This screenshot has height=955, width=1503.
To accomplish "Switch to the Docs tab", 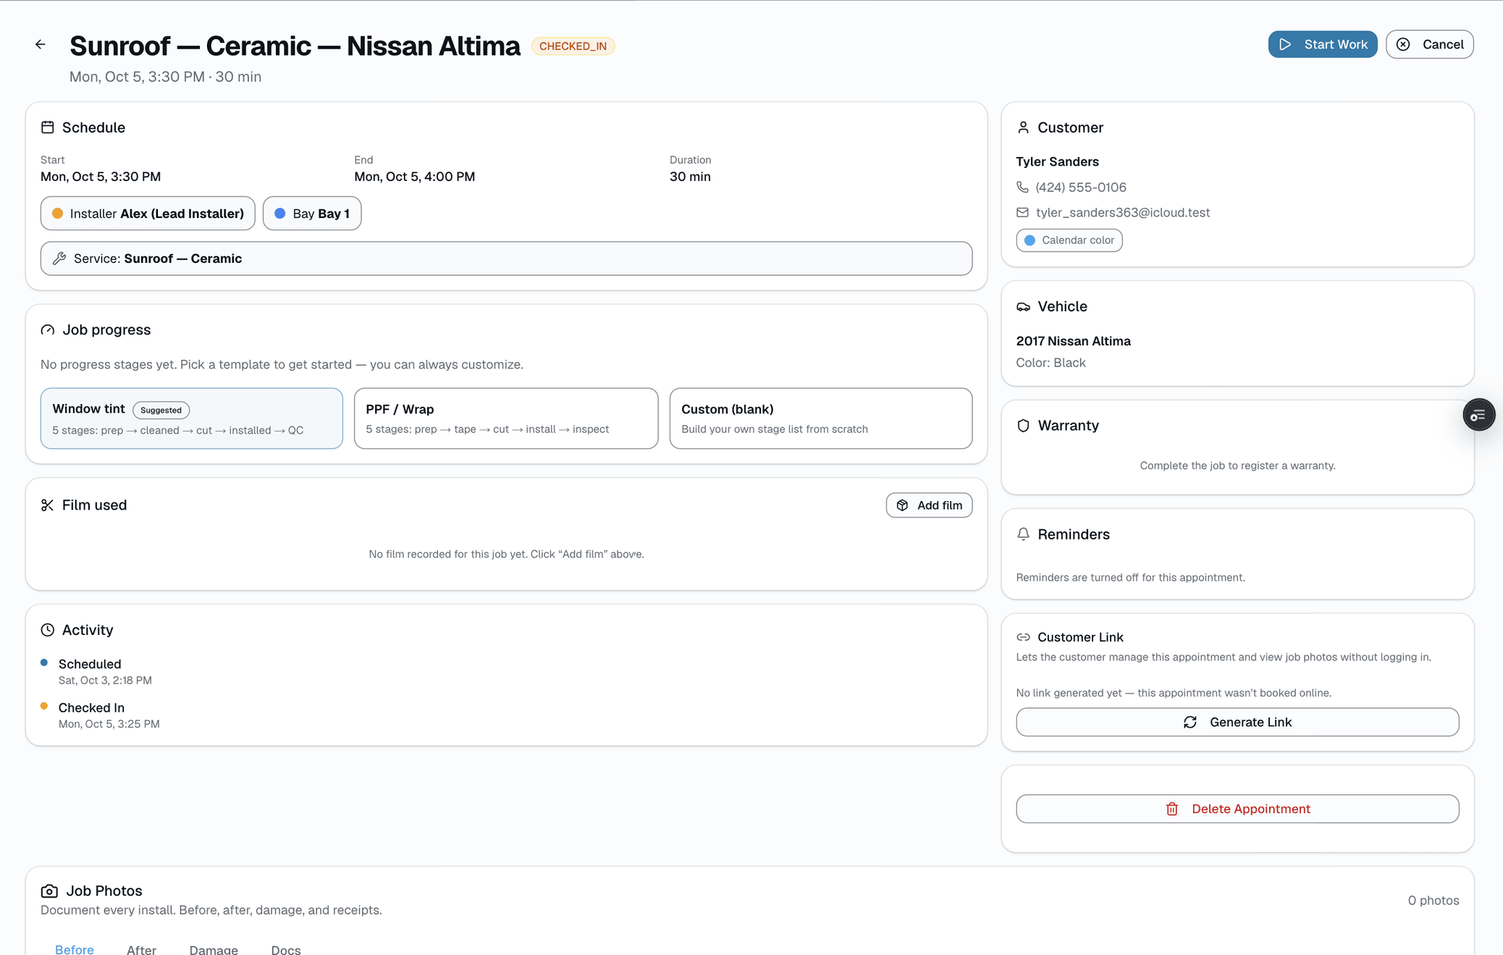I will click(286, 949).
